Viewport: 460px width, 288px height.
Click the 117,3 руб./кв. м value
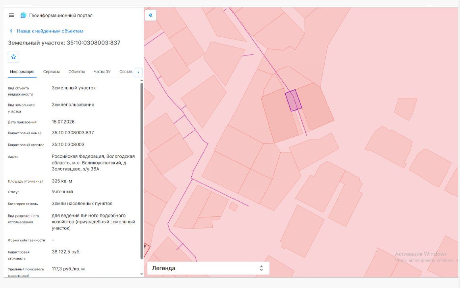click(68, 269)
